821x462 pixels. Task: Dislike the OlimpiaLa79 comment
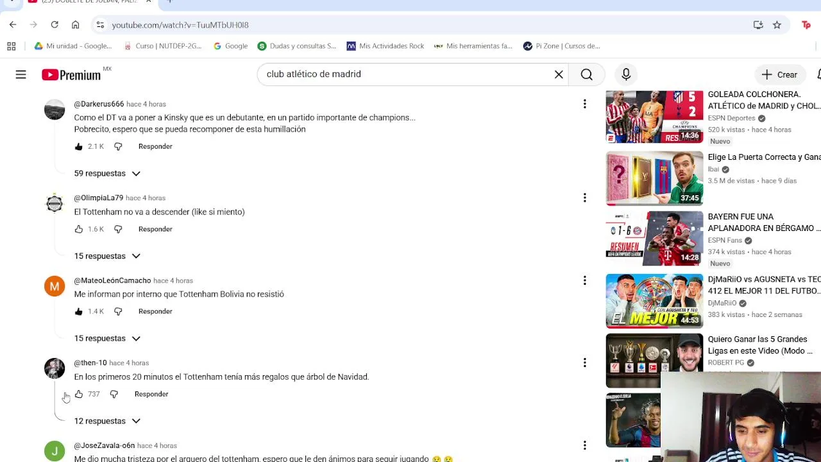pos(118,229)
